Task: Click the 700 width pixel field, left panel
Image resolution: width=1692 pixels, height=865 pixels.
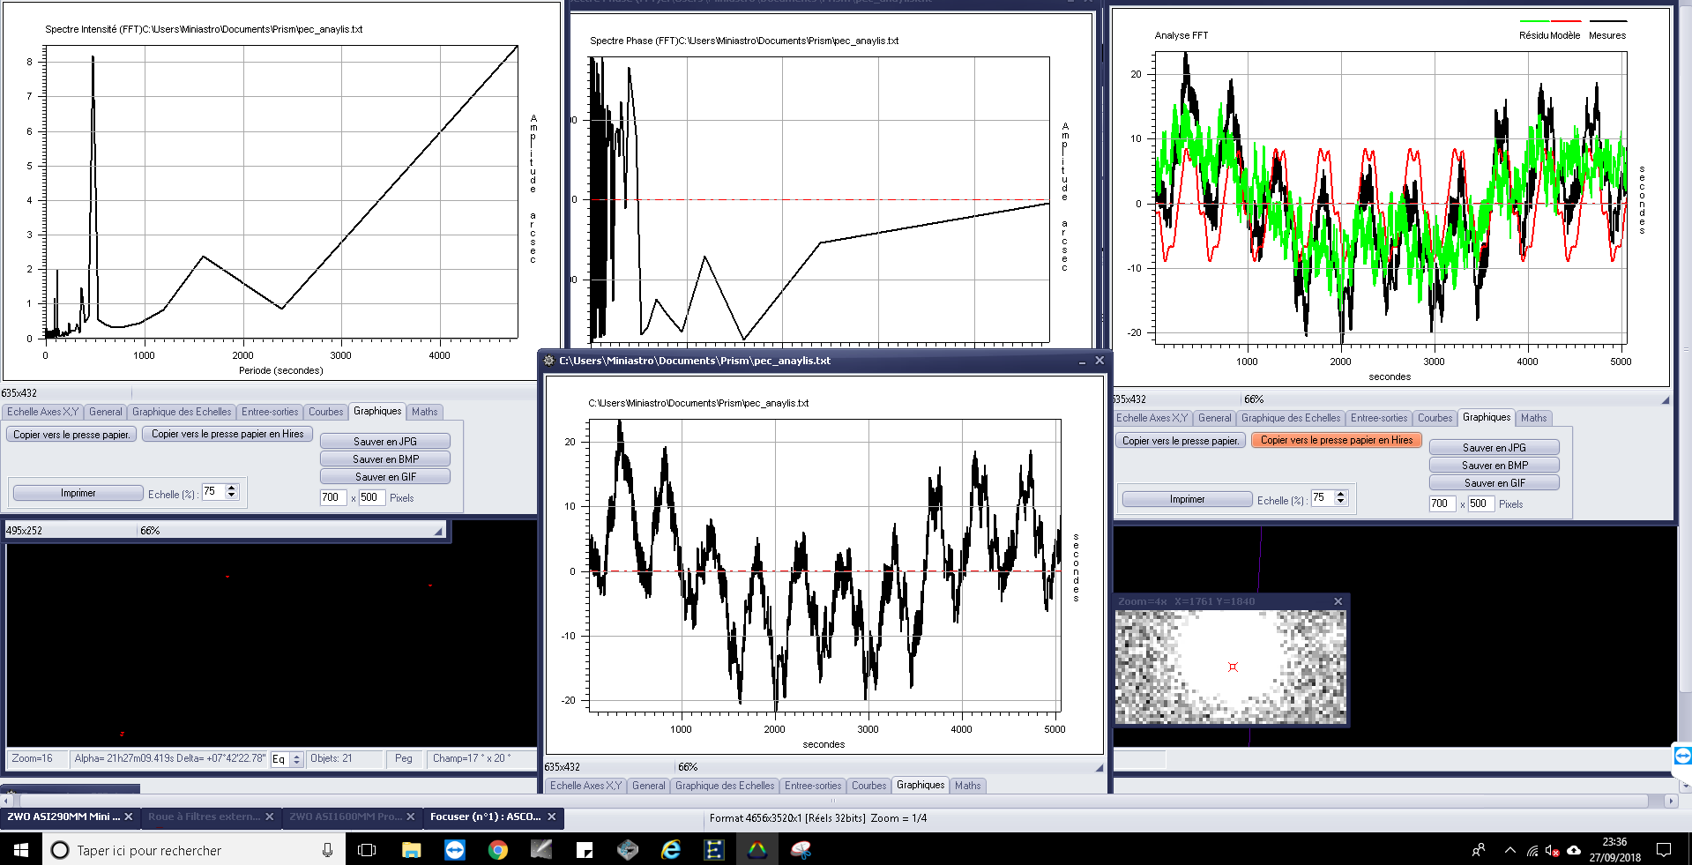Action: [x=332, y=497]
